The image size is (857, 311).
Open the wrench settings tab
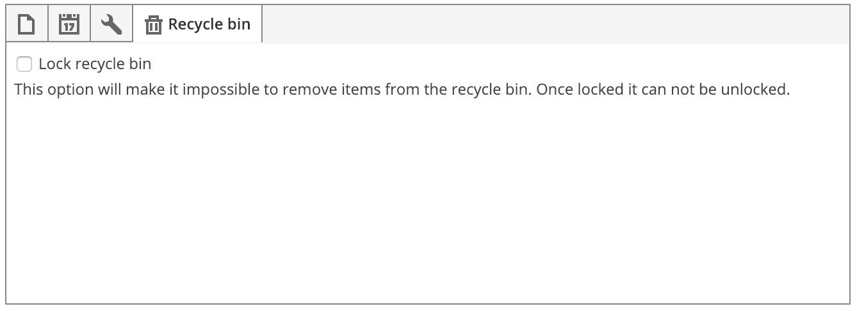pyautogui.click(x=111, y=24)
